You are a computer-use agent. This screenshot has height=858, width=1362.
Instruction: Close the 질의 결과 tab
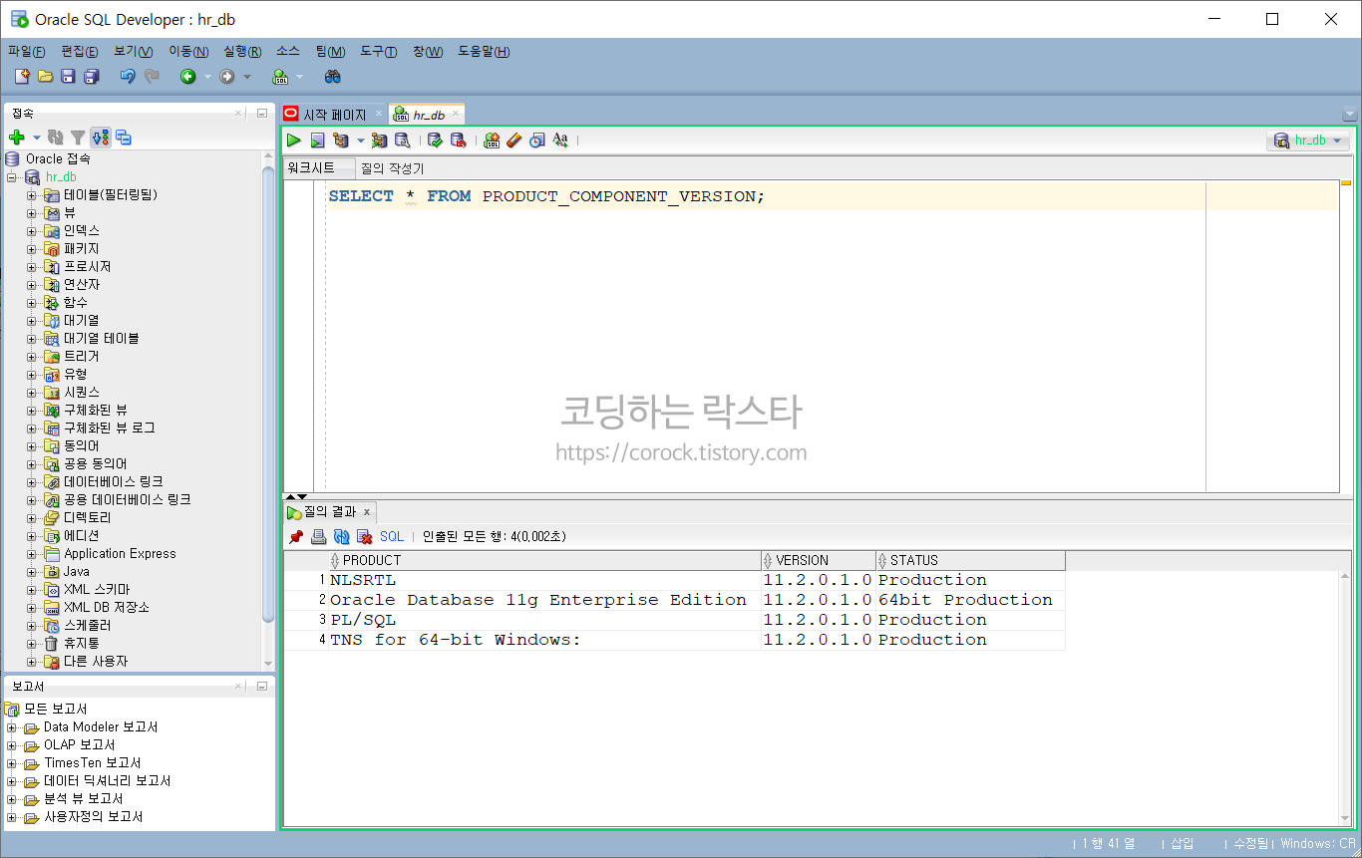pyautogui.click(x=367, y=512)
